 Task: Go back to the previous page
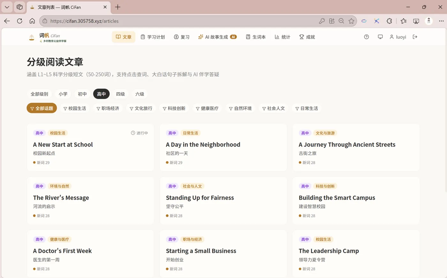coord(7,21)
